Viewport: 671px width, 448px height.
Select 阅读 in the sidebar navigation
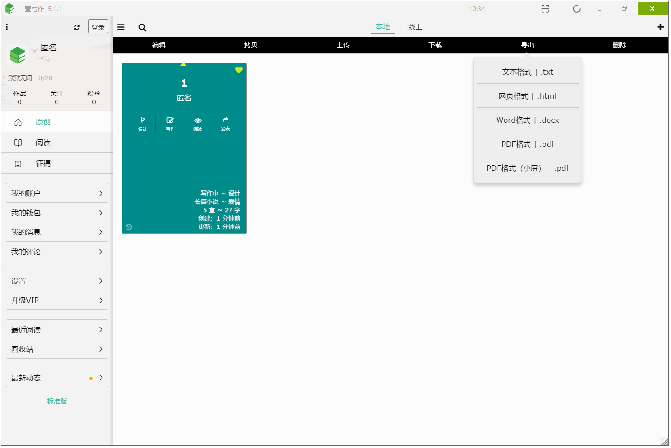click(57, 143)
